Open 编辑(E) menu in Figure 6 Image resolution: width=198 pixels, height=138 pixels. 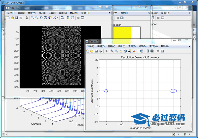[101, 46]
